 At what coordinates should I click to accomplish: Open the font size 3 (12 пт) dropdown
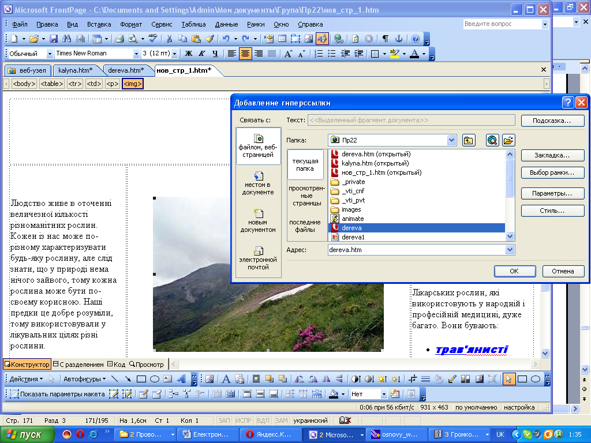pyautogui.click(x=174, y=54)
